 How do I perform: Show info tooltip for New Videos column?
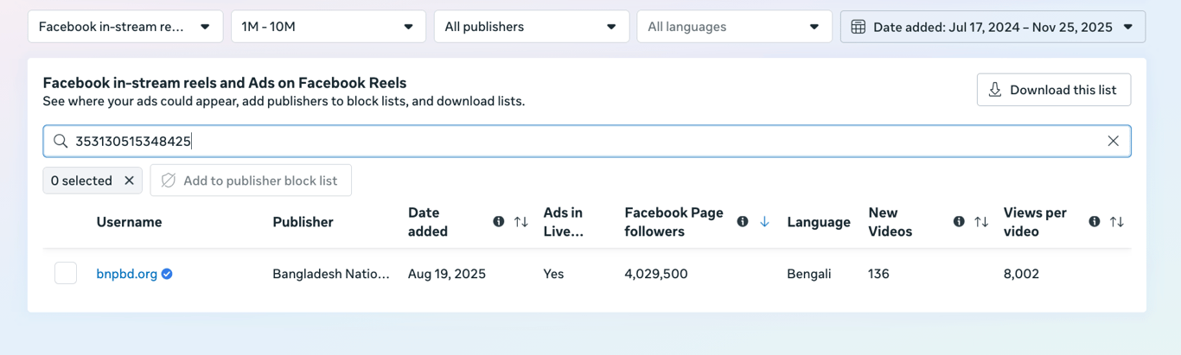(x=959, y=222)
